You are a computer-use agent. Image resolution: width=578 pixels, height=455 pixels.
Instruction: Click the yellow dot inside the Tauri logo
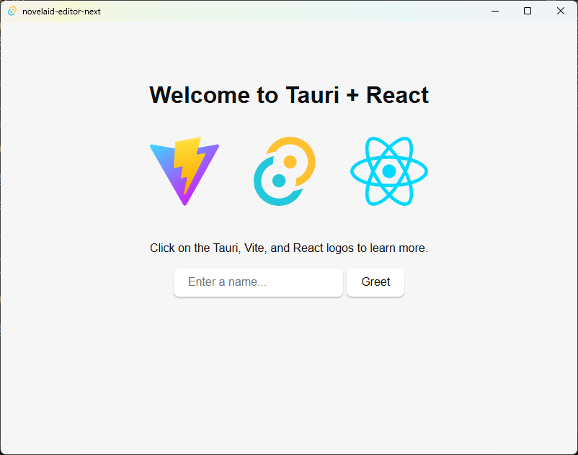pos(290,162)
